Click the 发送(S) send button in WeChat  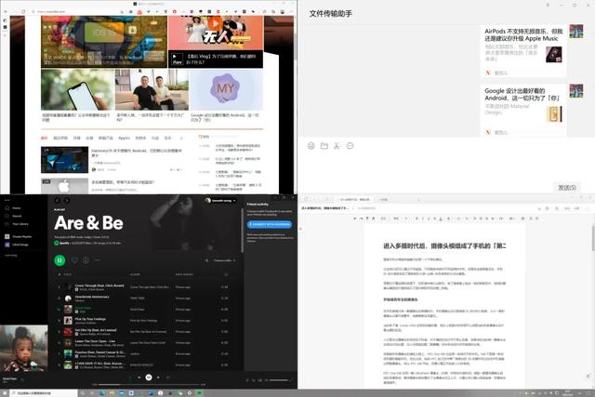(x=567, y=188)
